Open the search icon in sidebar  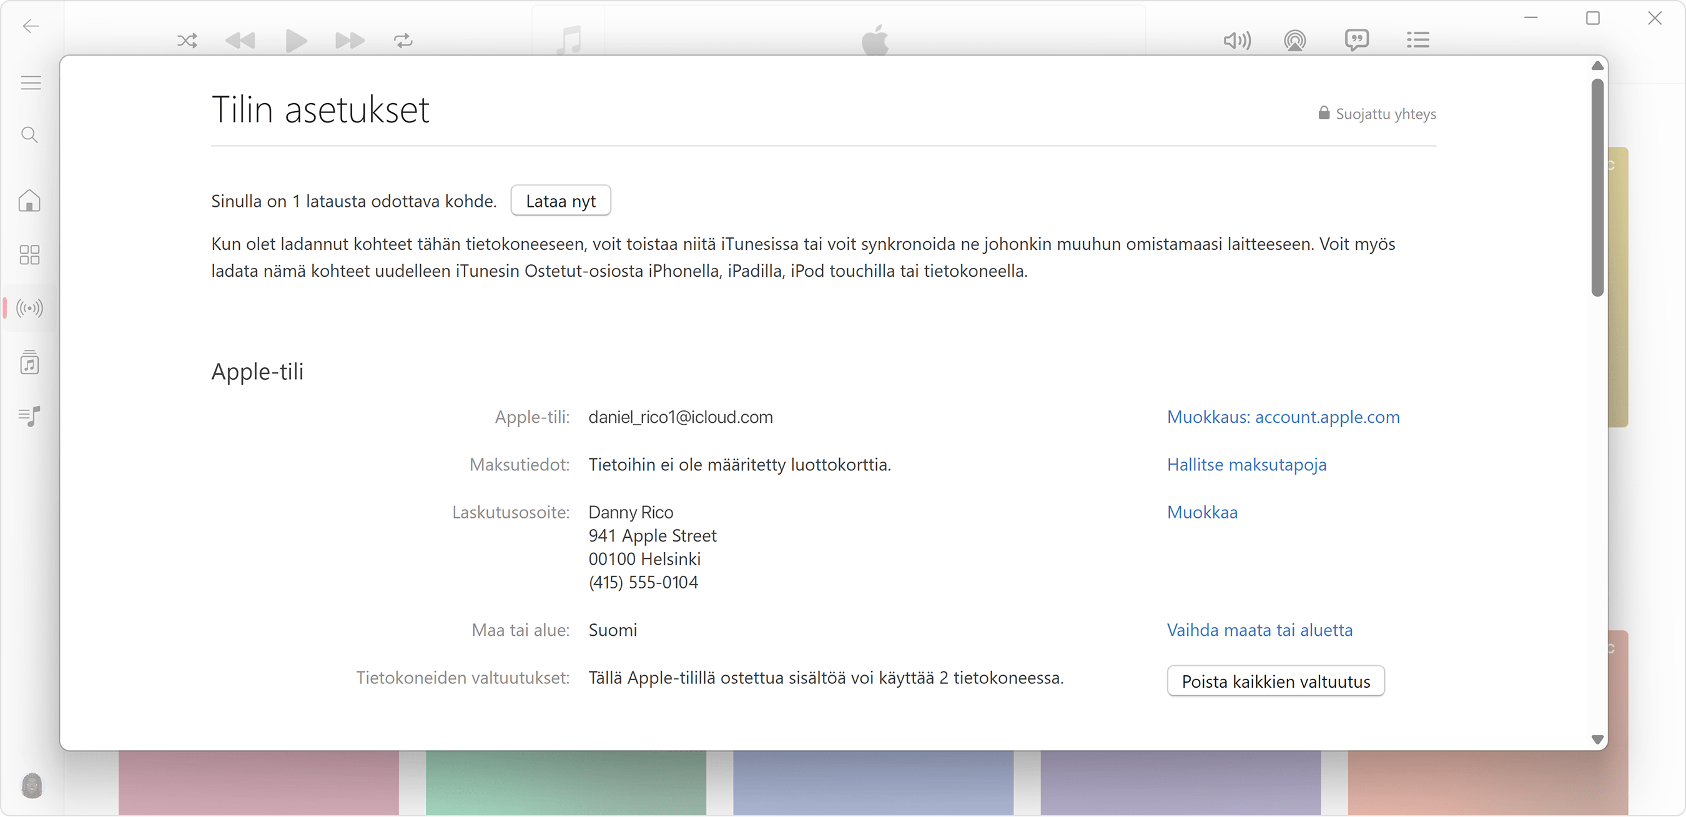pos(29,135)
